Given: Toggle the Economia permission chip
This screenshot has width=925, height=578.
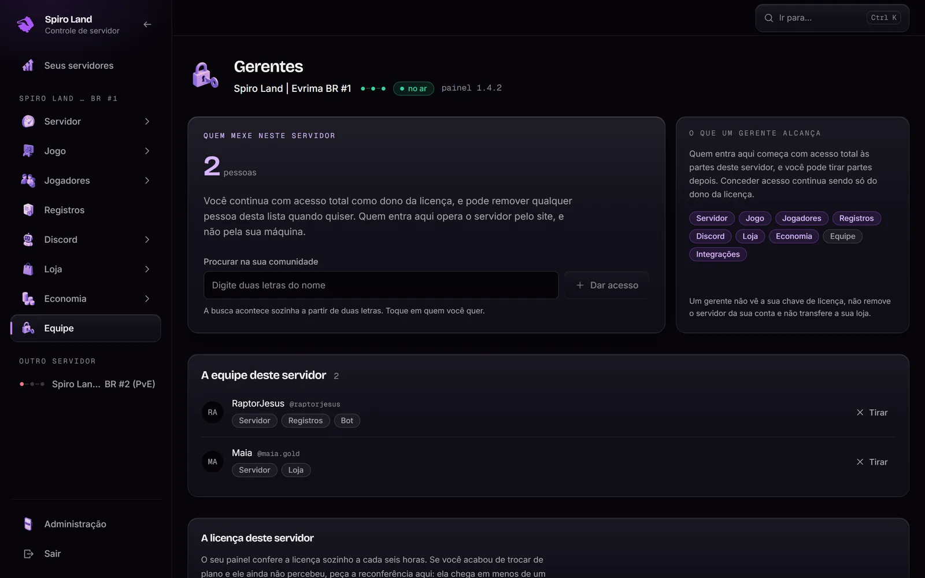Looking at the screenshot, I should point(794,236).
